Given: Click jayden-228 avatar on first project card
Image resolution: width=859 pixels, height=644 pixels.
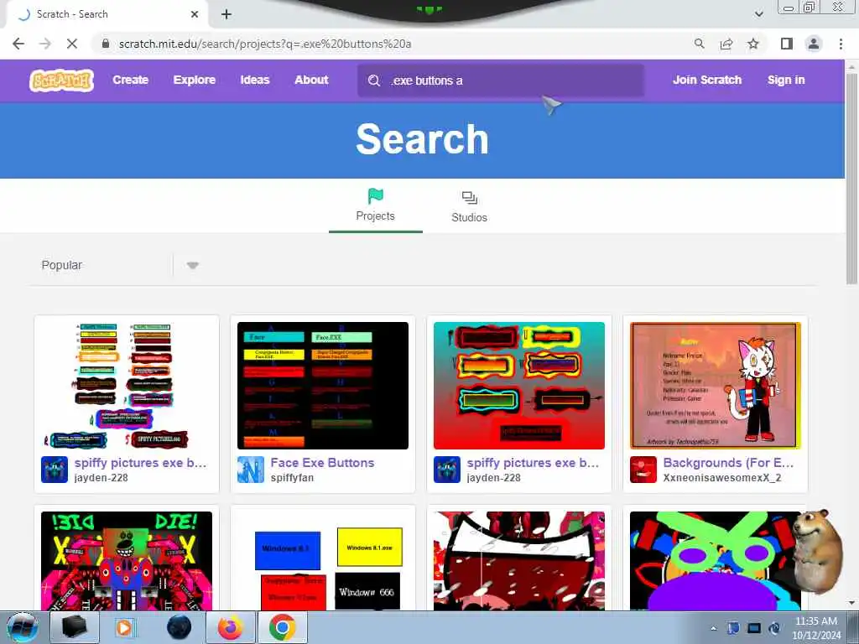Looking at the screenshot, I should click(x=55, y=470).
